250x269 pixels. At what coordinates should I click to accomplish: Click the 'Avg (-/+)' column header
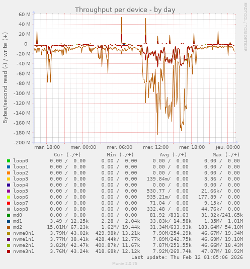(x=173, y=155)
